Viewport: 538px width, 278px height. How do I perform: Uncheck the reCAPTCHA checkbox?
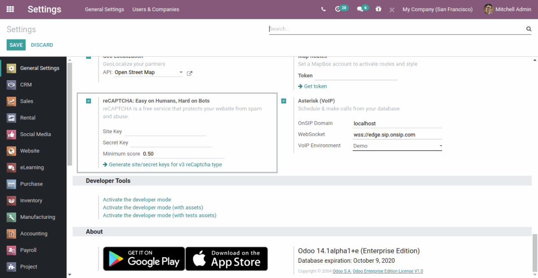point(89,101)
